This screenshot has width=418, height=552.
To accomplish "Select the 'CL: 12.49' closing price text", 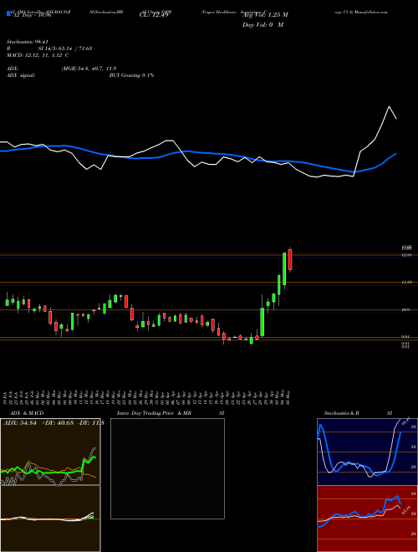I will click(x=154, y=15).
